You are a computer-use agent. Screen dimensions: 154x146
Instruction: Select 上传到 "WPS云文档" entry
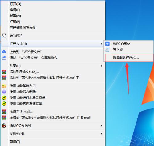point(53,52)
